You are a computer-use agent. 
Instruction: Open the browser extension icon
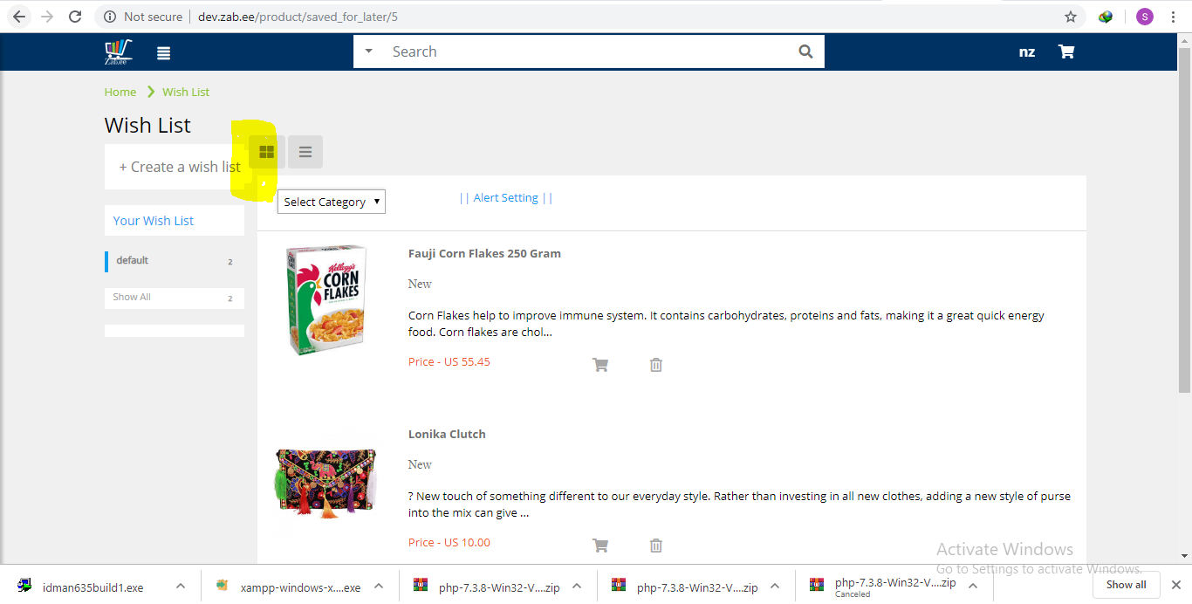tap(1106, 17)
